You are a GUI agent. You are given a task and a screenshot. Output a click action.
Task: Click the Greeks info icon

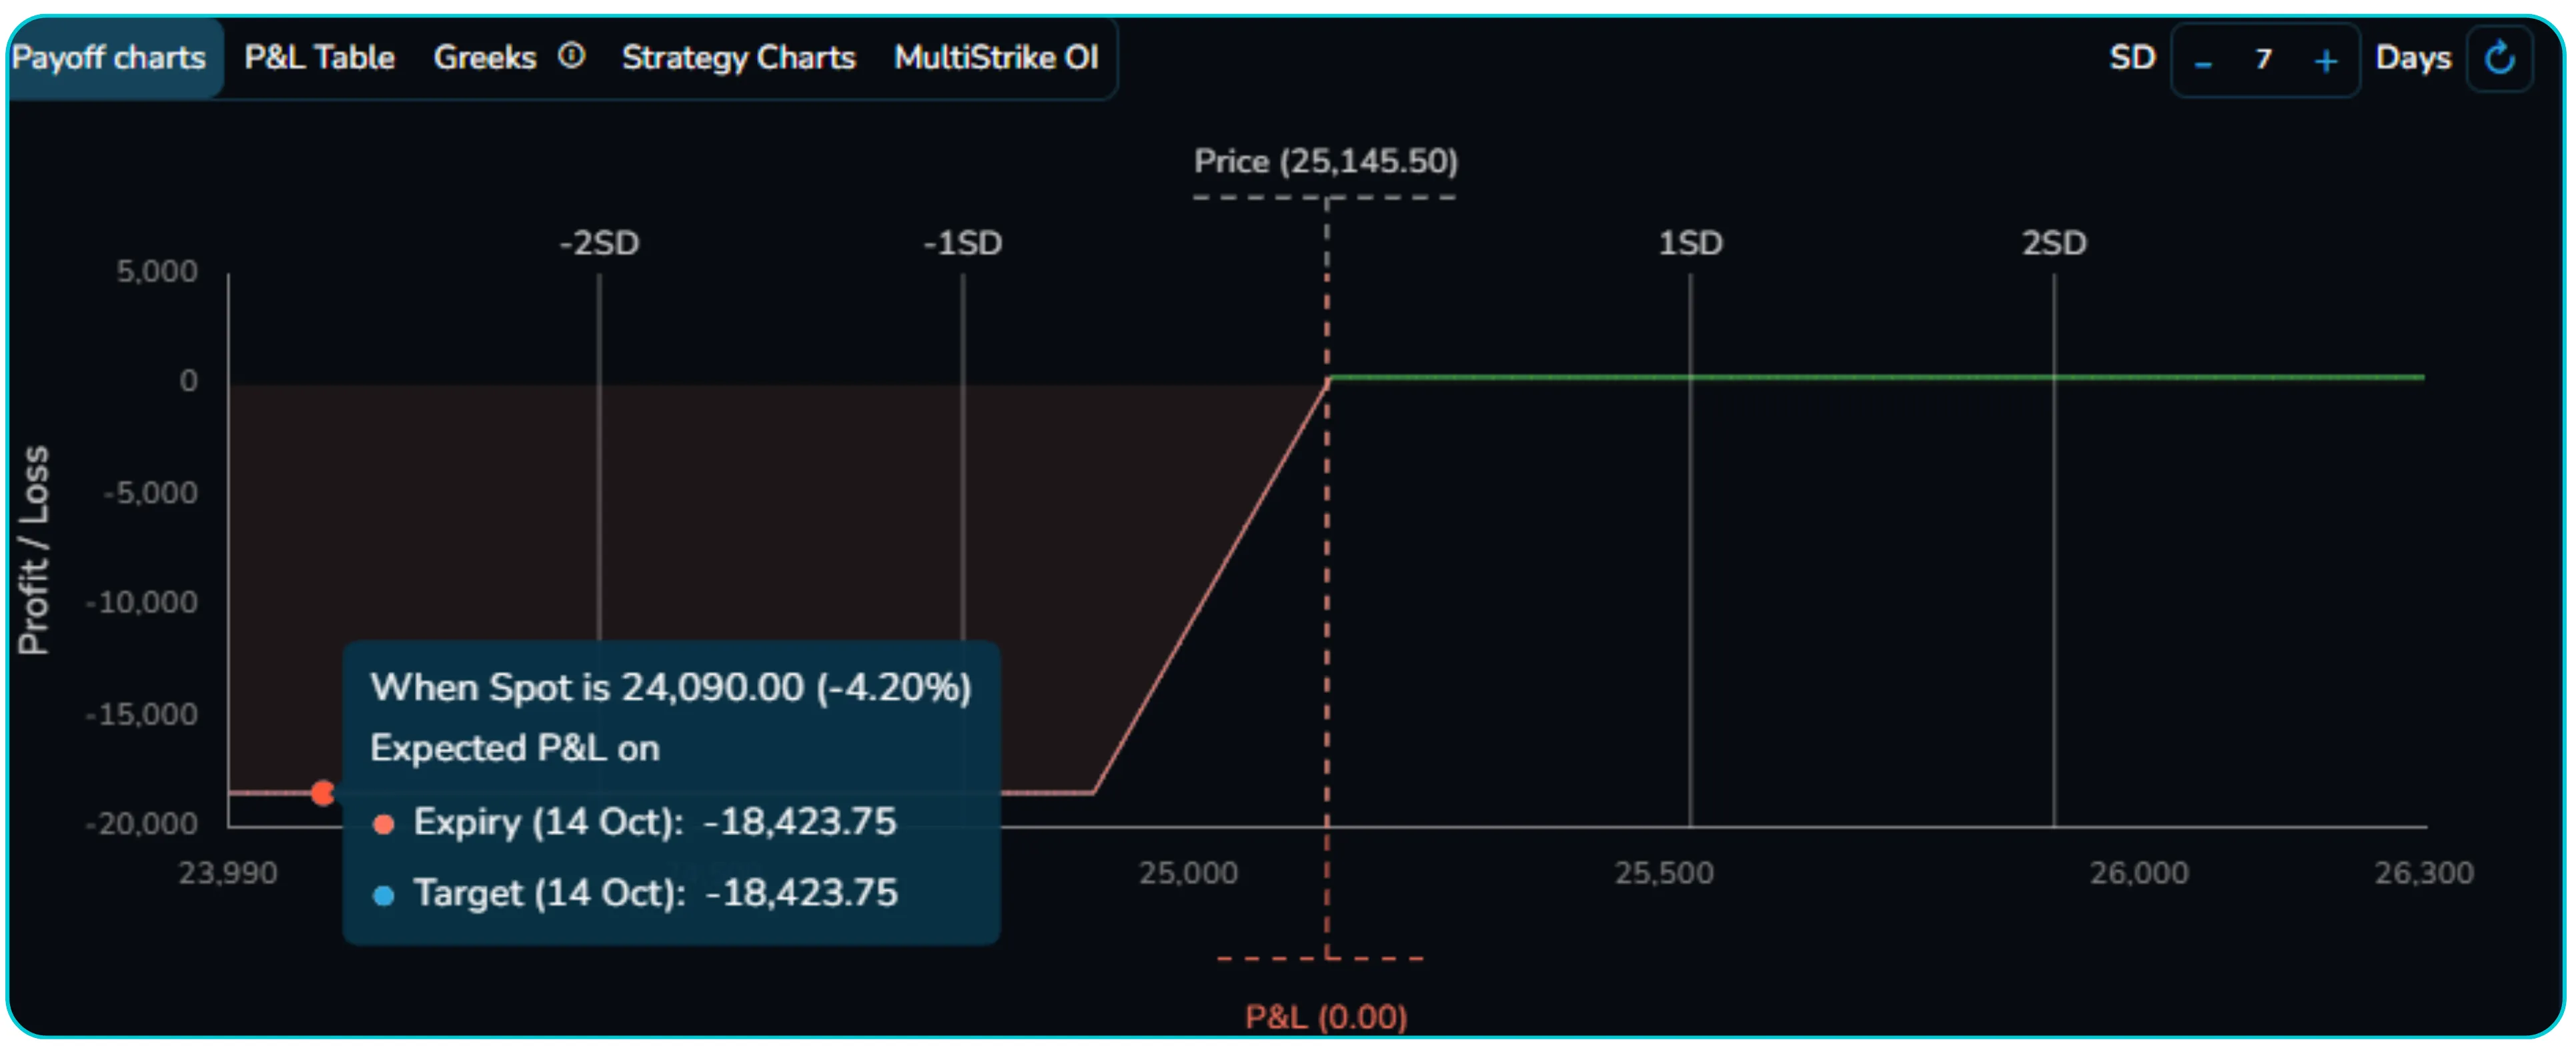tap(571, 56)
